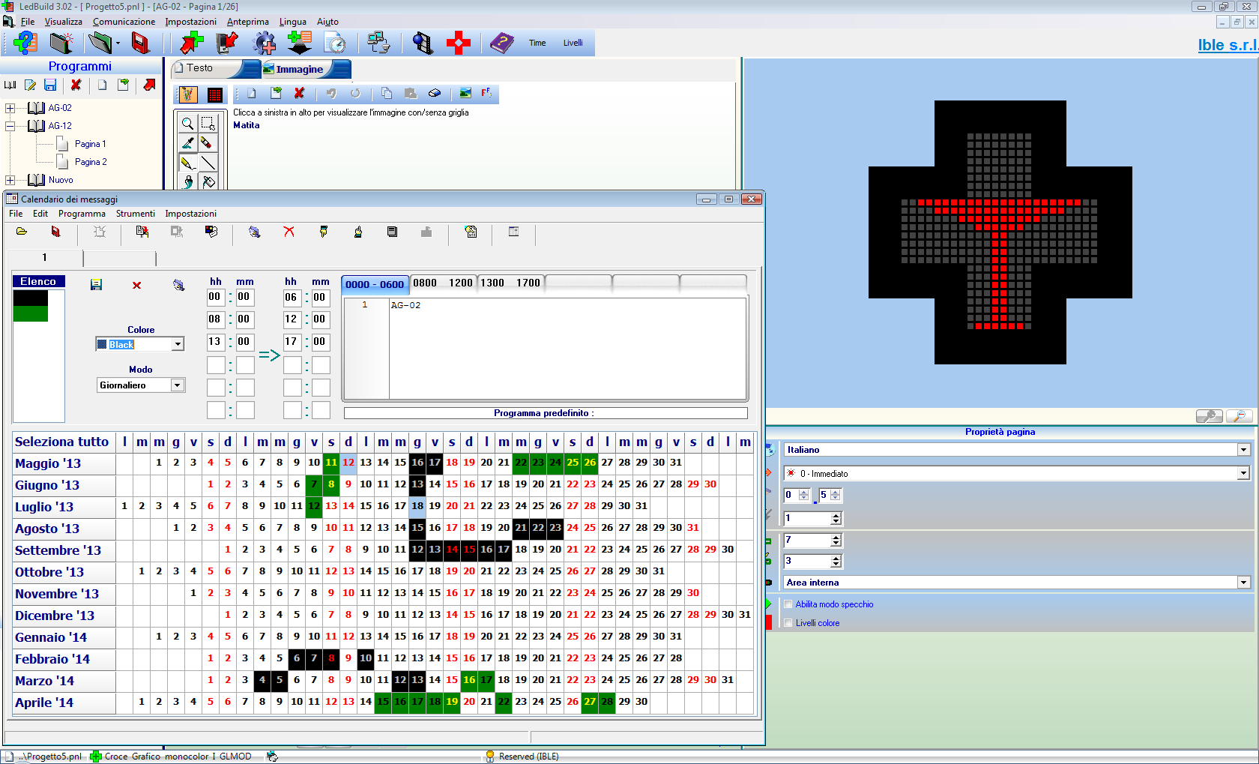Image resolution: width=1259 pixels, height=764 pixels.
Task: Click the red arrow green cross send icon
Action: tap(192, 43)
